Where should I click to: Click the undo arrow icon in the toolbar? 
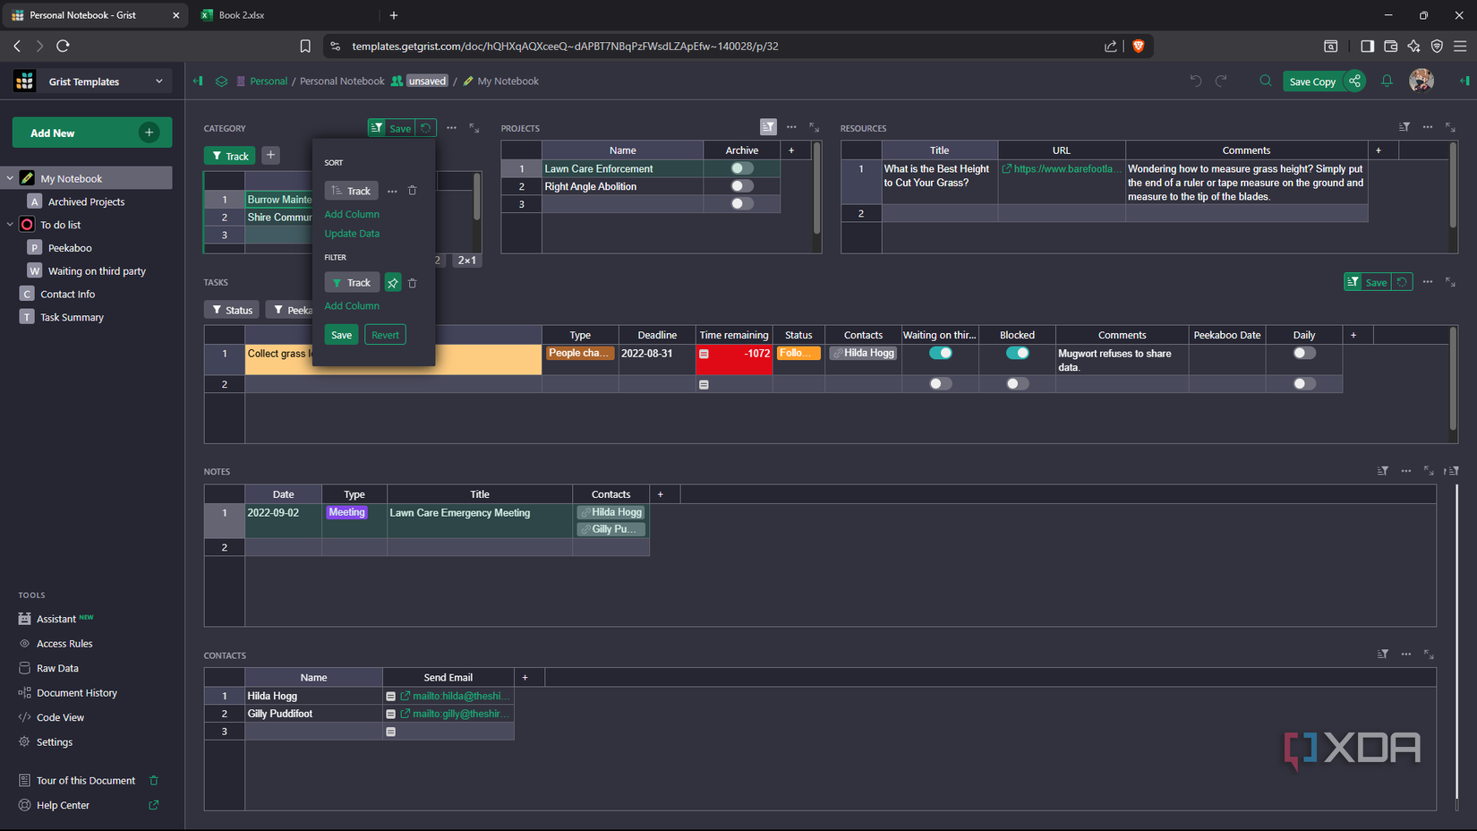(1195, 81)
